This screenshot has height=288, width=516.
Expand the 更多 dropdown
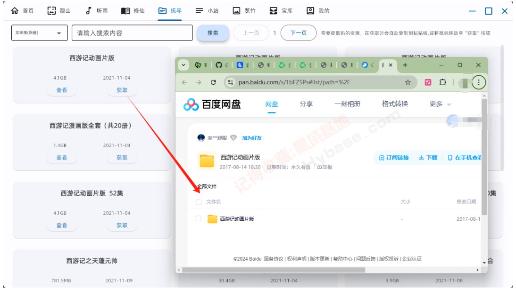[x=440, y=104]
